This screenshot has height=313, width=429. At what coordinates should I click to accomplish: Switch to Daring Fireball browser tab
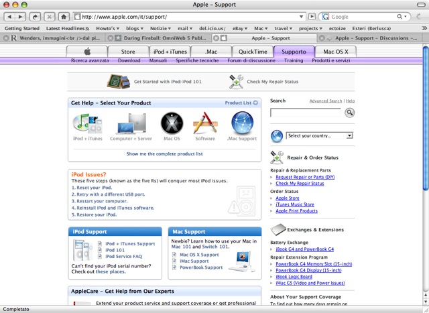click(x=160, y=38)
